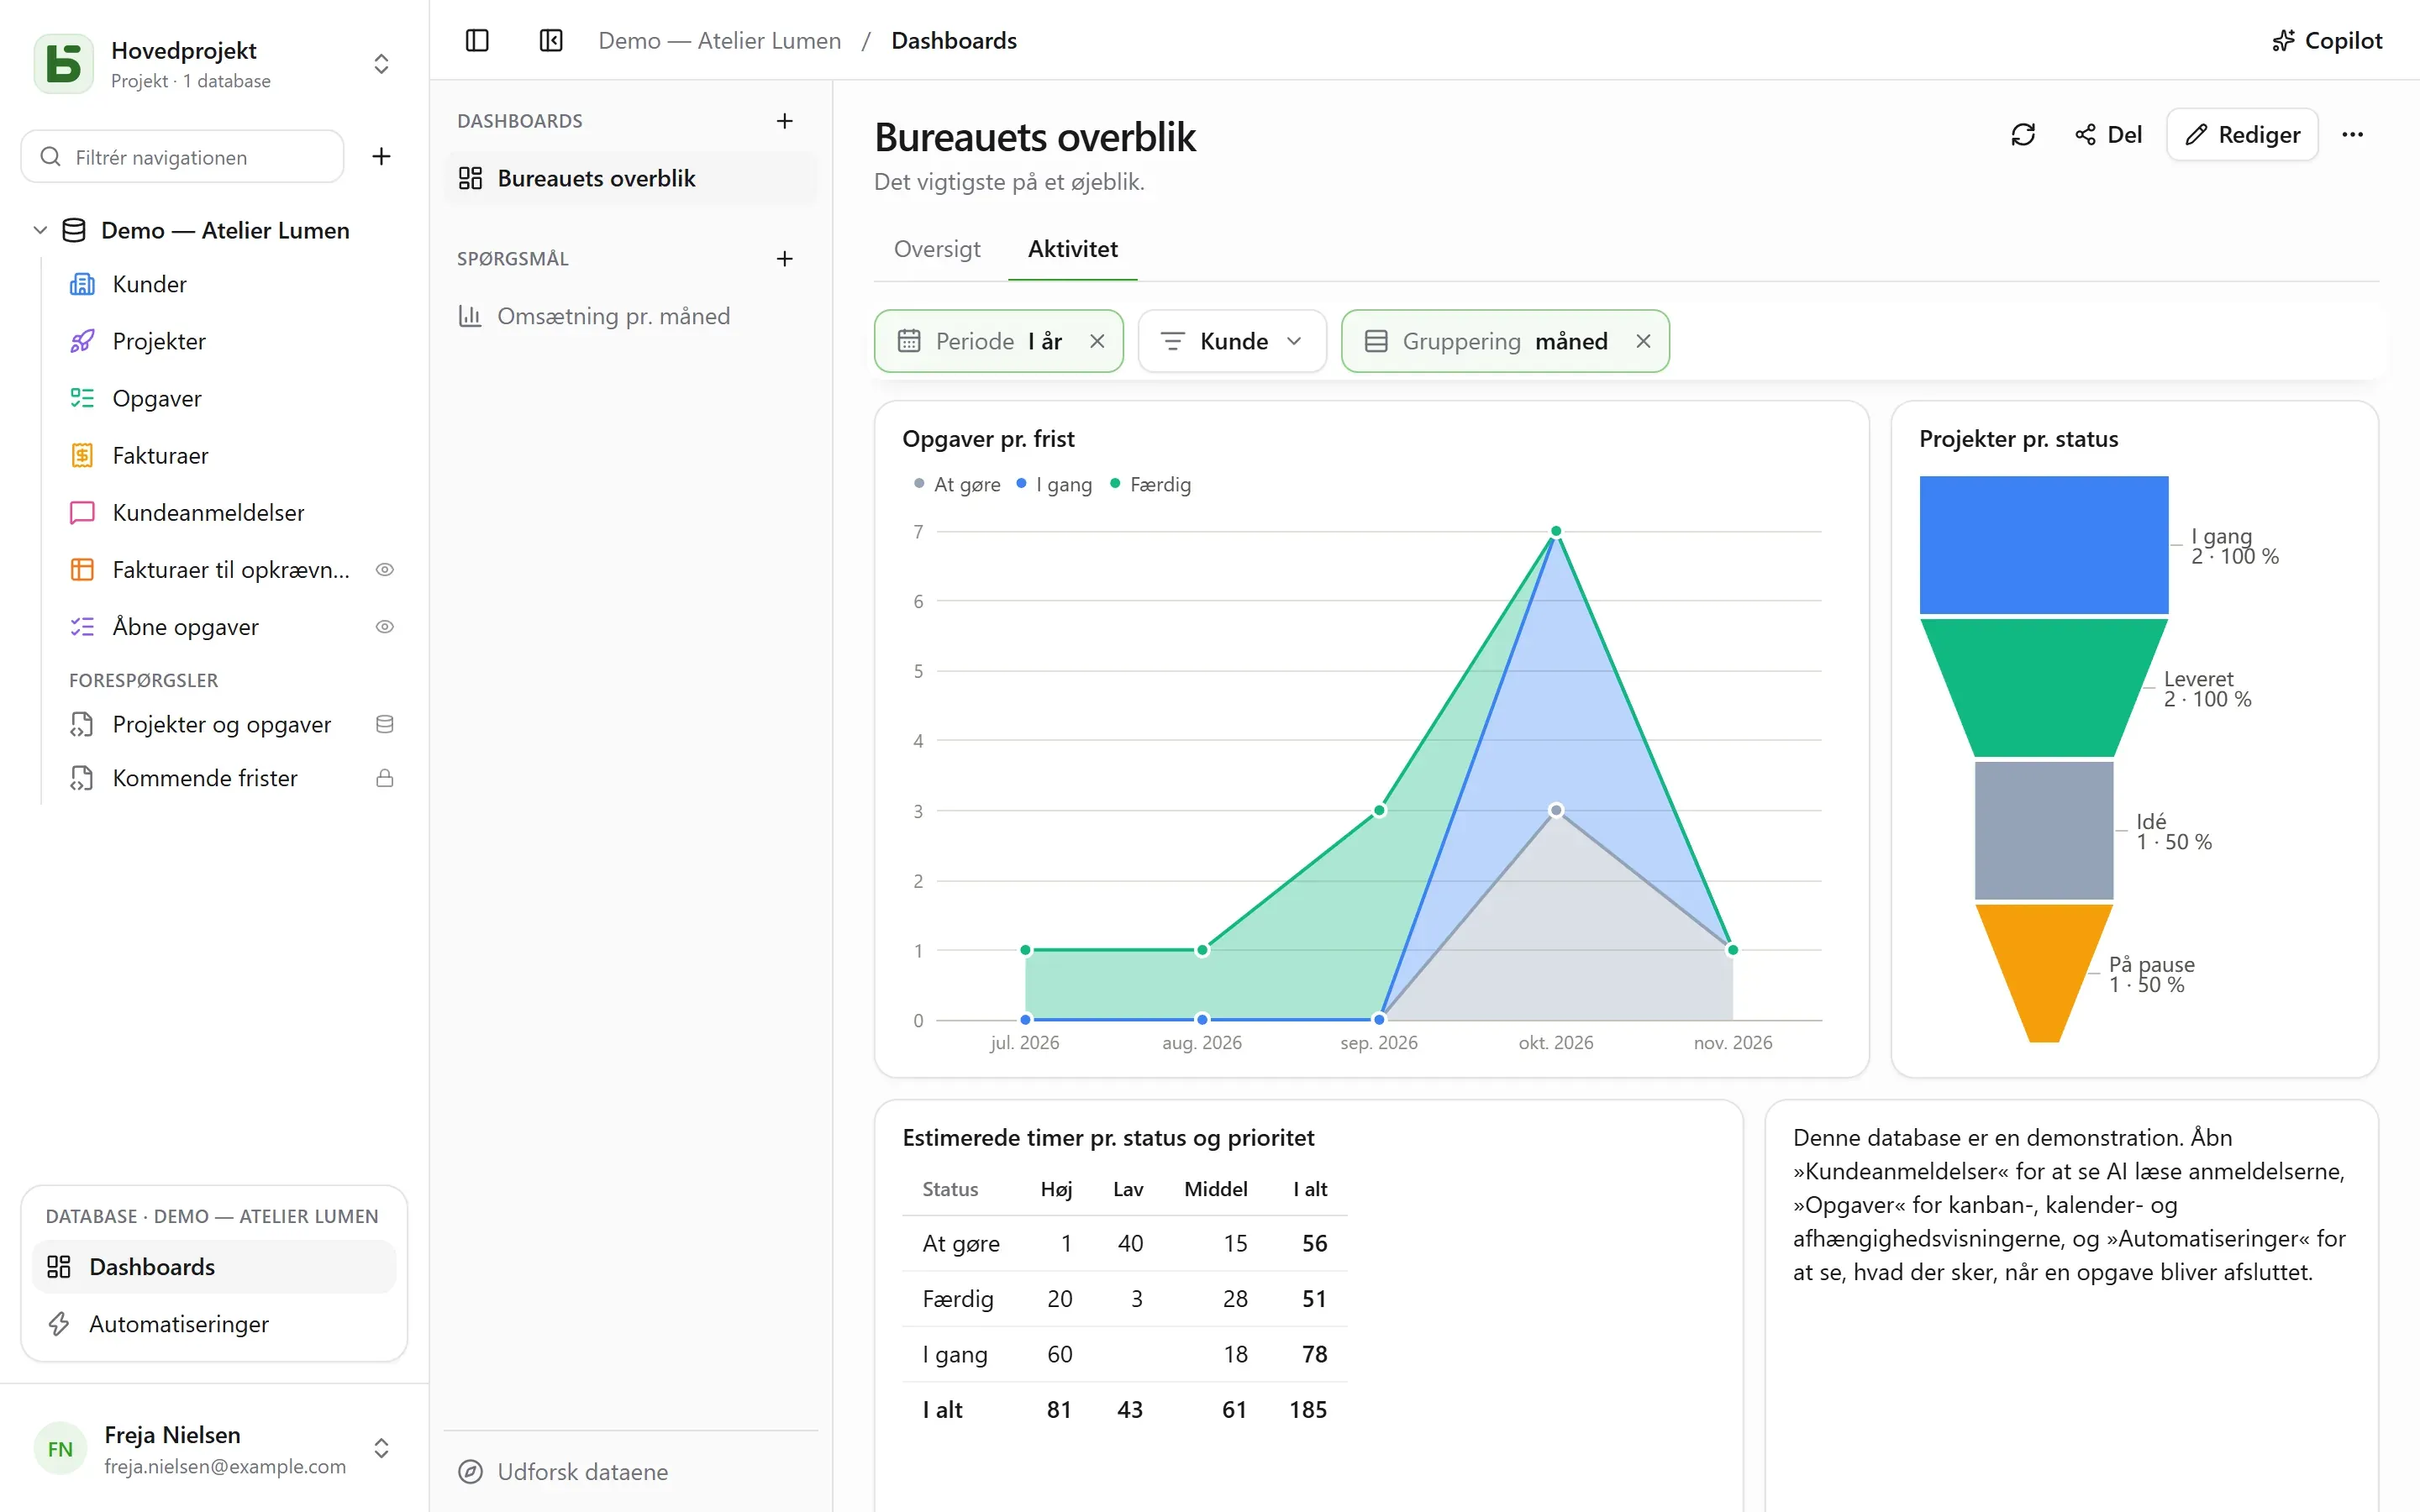The height and width of the screenshot is (1512, 2420).
Task: Toggle the sidebar panel icon
Action: (x=477, y=40)
